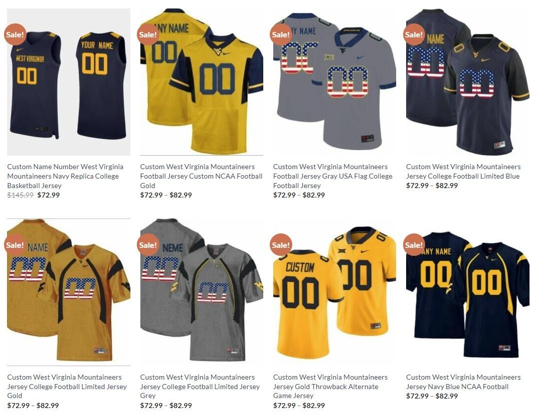
Task: Open navy blue NCAA football jersey image
Action: click(468, 292)
